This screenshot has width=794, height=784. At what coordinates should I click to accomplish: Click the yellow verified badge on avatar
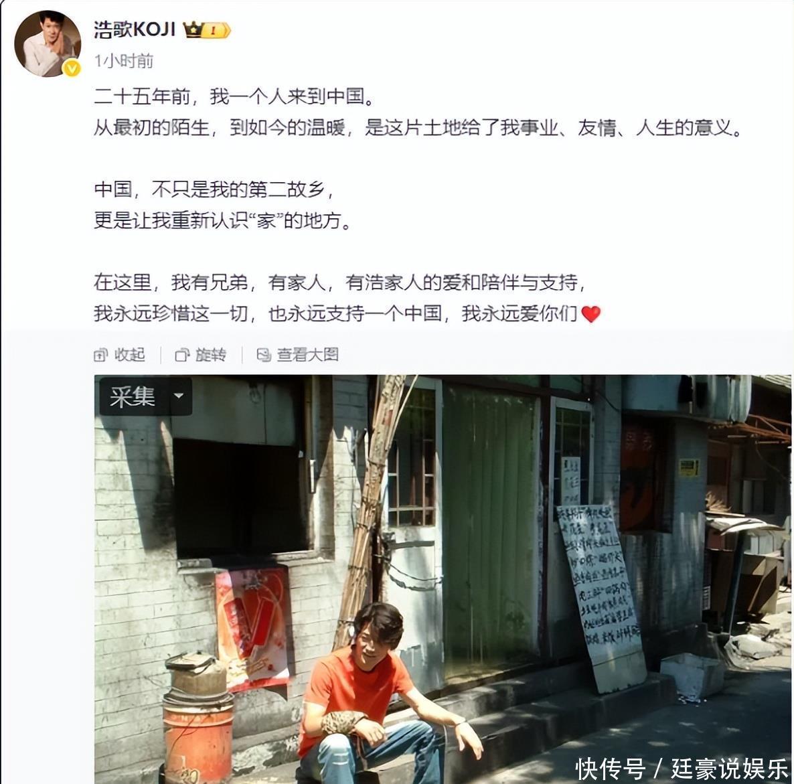pyautogui.click(x=72, y=68)
